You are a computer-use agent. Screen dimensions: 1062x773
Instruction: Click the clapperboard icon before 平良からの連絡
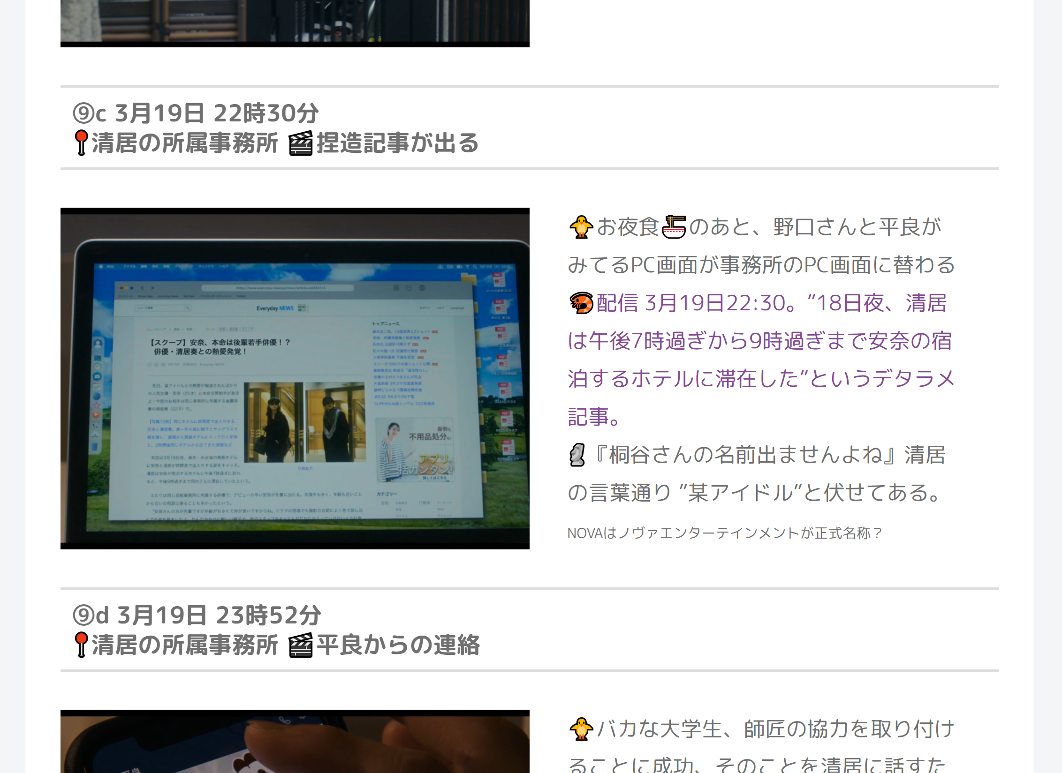300,645
